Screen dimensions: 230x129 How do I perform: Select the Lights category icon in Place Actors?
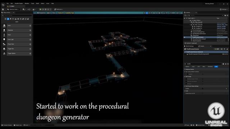pyautogui.click(x=10, y=19)
